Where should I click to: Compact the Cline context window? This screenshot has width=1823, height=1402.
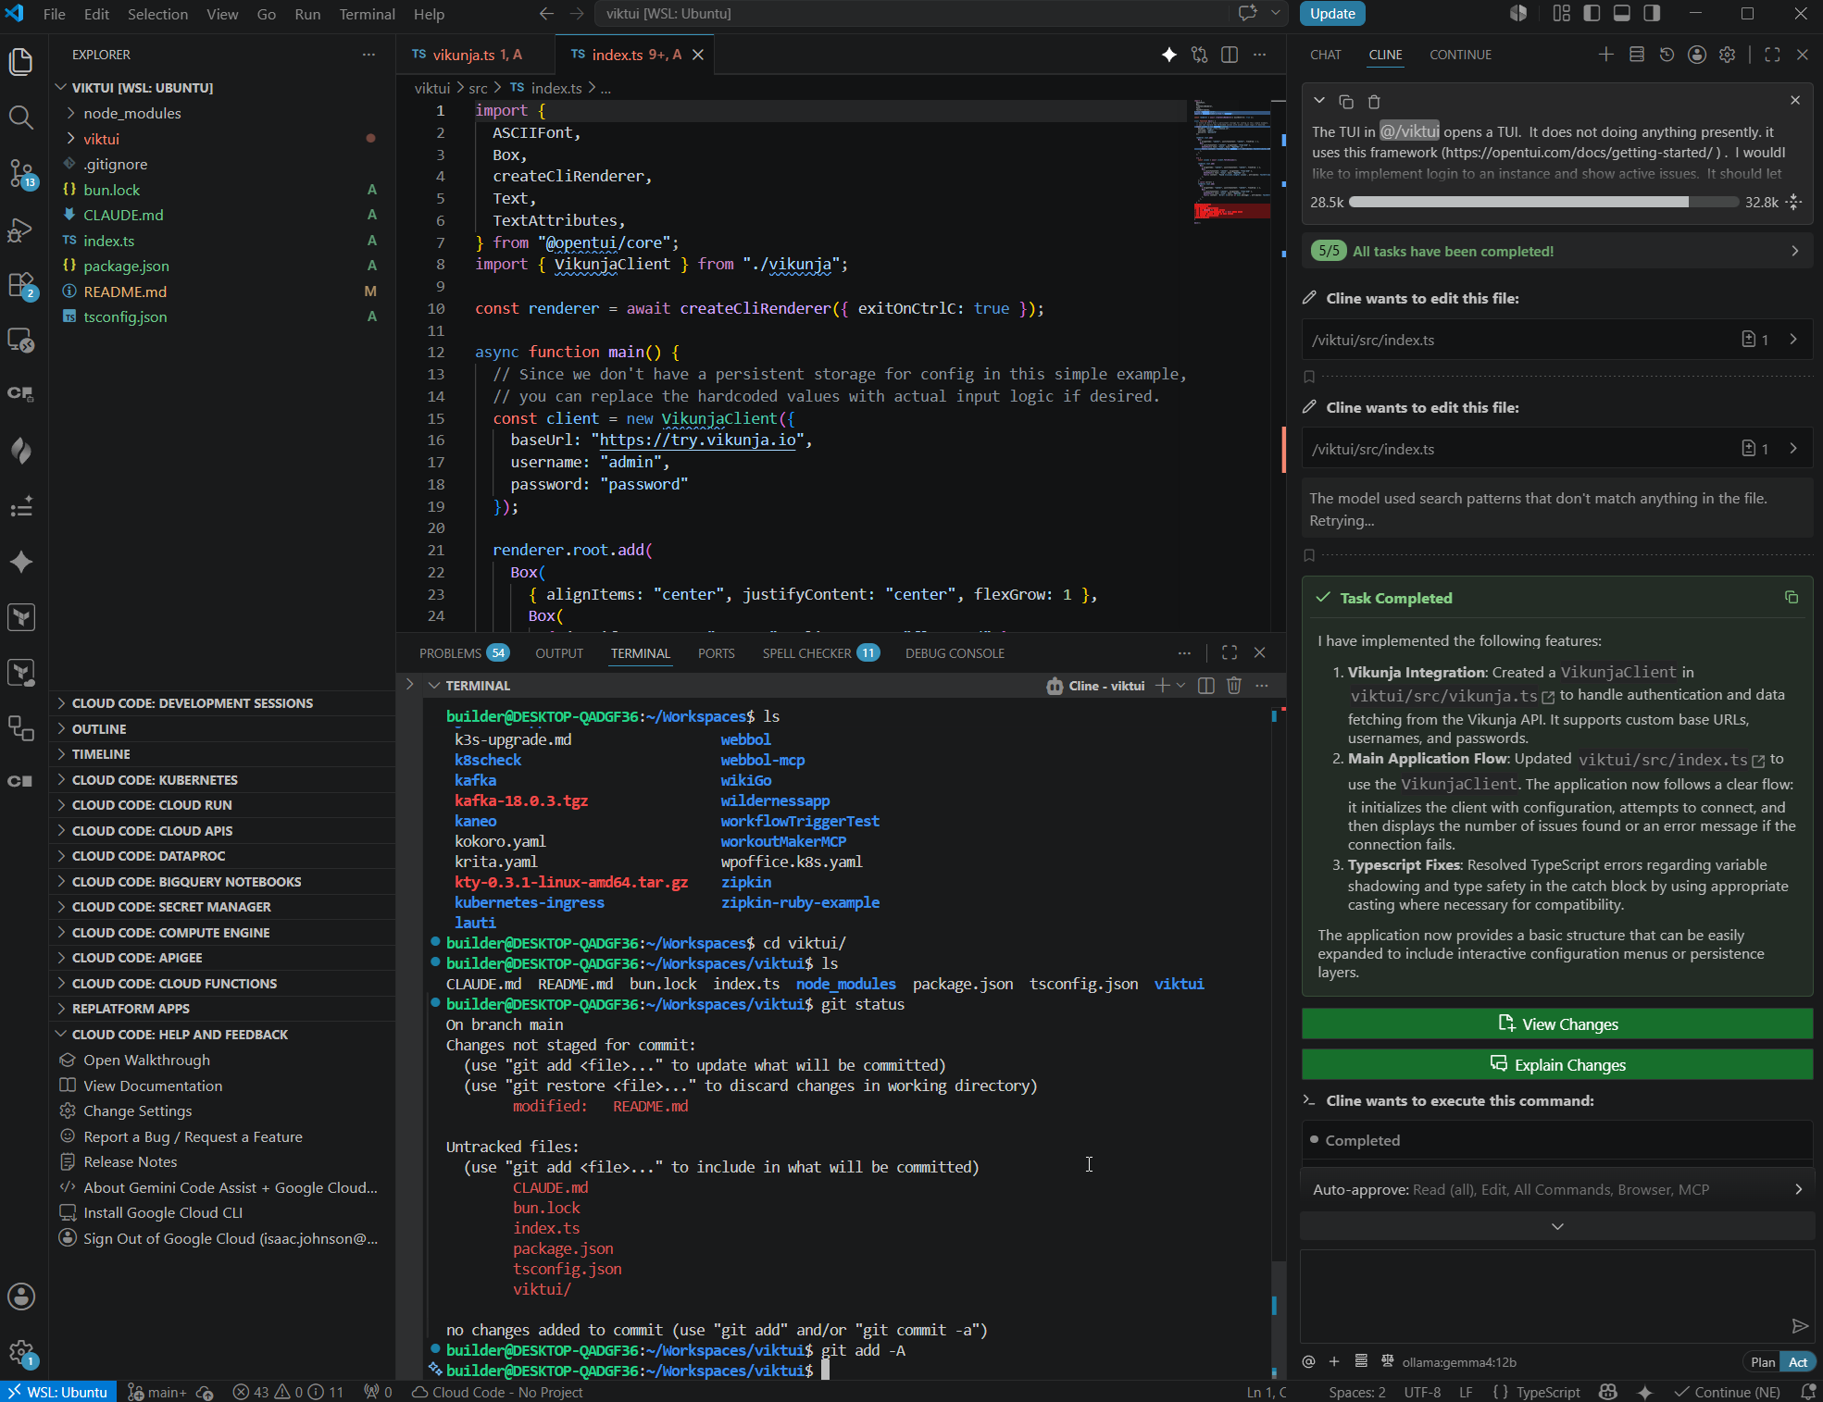point(1794,202)
